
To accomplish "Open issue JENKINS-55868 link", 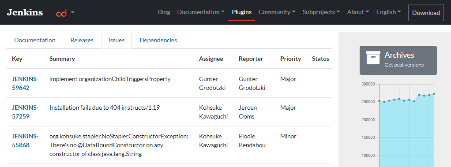I will (x=25, y=141).
